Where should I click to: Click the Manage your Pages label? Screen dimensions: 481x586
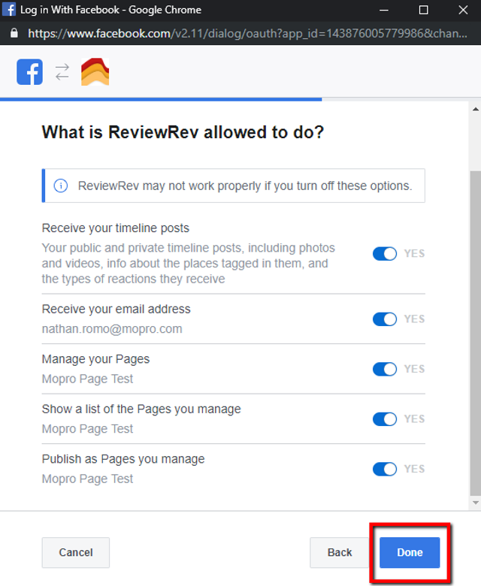tap(95, 359)
